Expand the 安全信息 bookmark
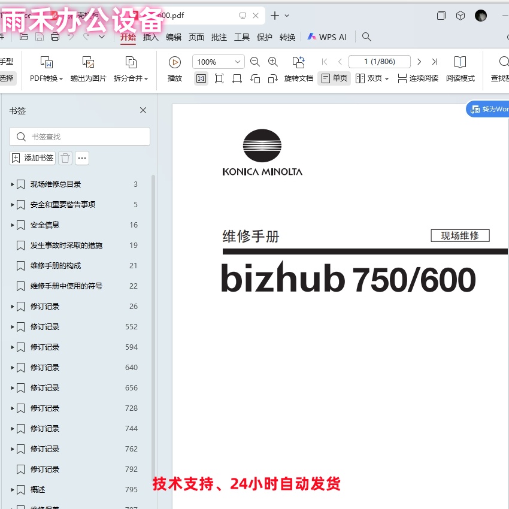 click(12, 225)
